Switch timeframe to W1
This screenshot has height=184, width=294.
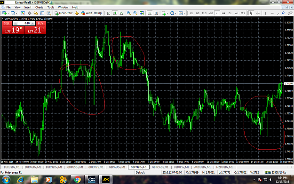237,13
